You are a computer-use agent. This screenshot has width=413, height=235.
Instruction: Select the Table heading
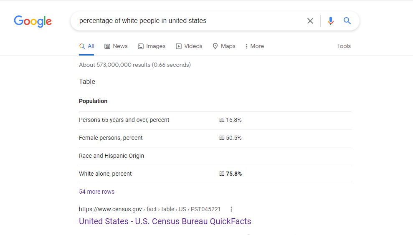pyautogui.click(x=87, y=81)
